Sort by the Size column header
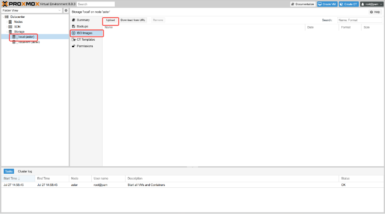 point(372,28)
